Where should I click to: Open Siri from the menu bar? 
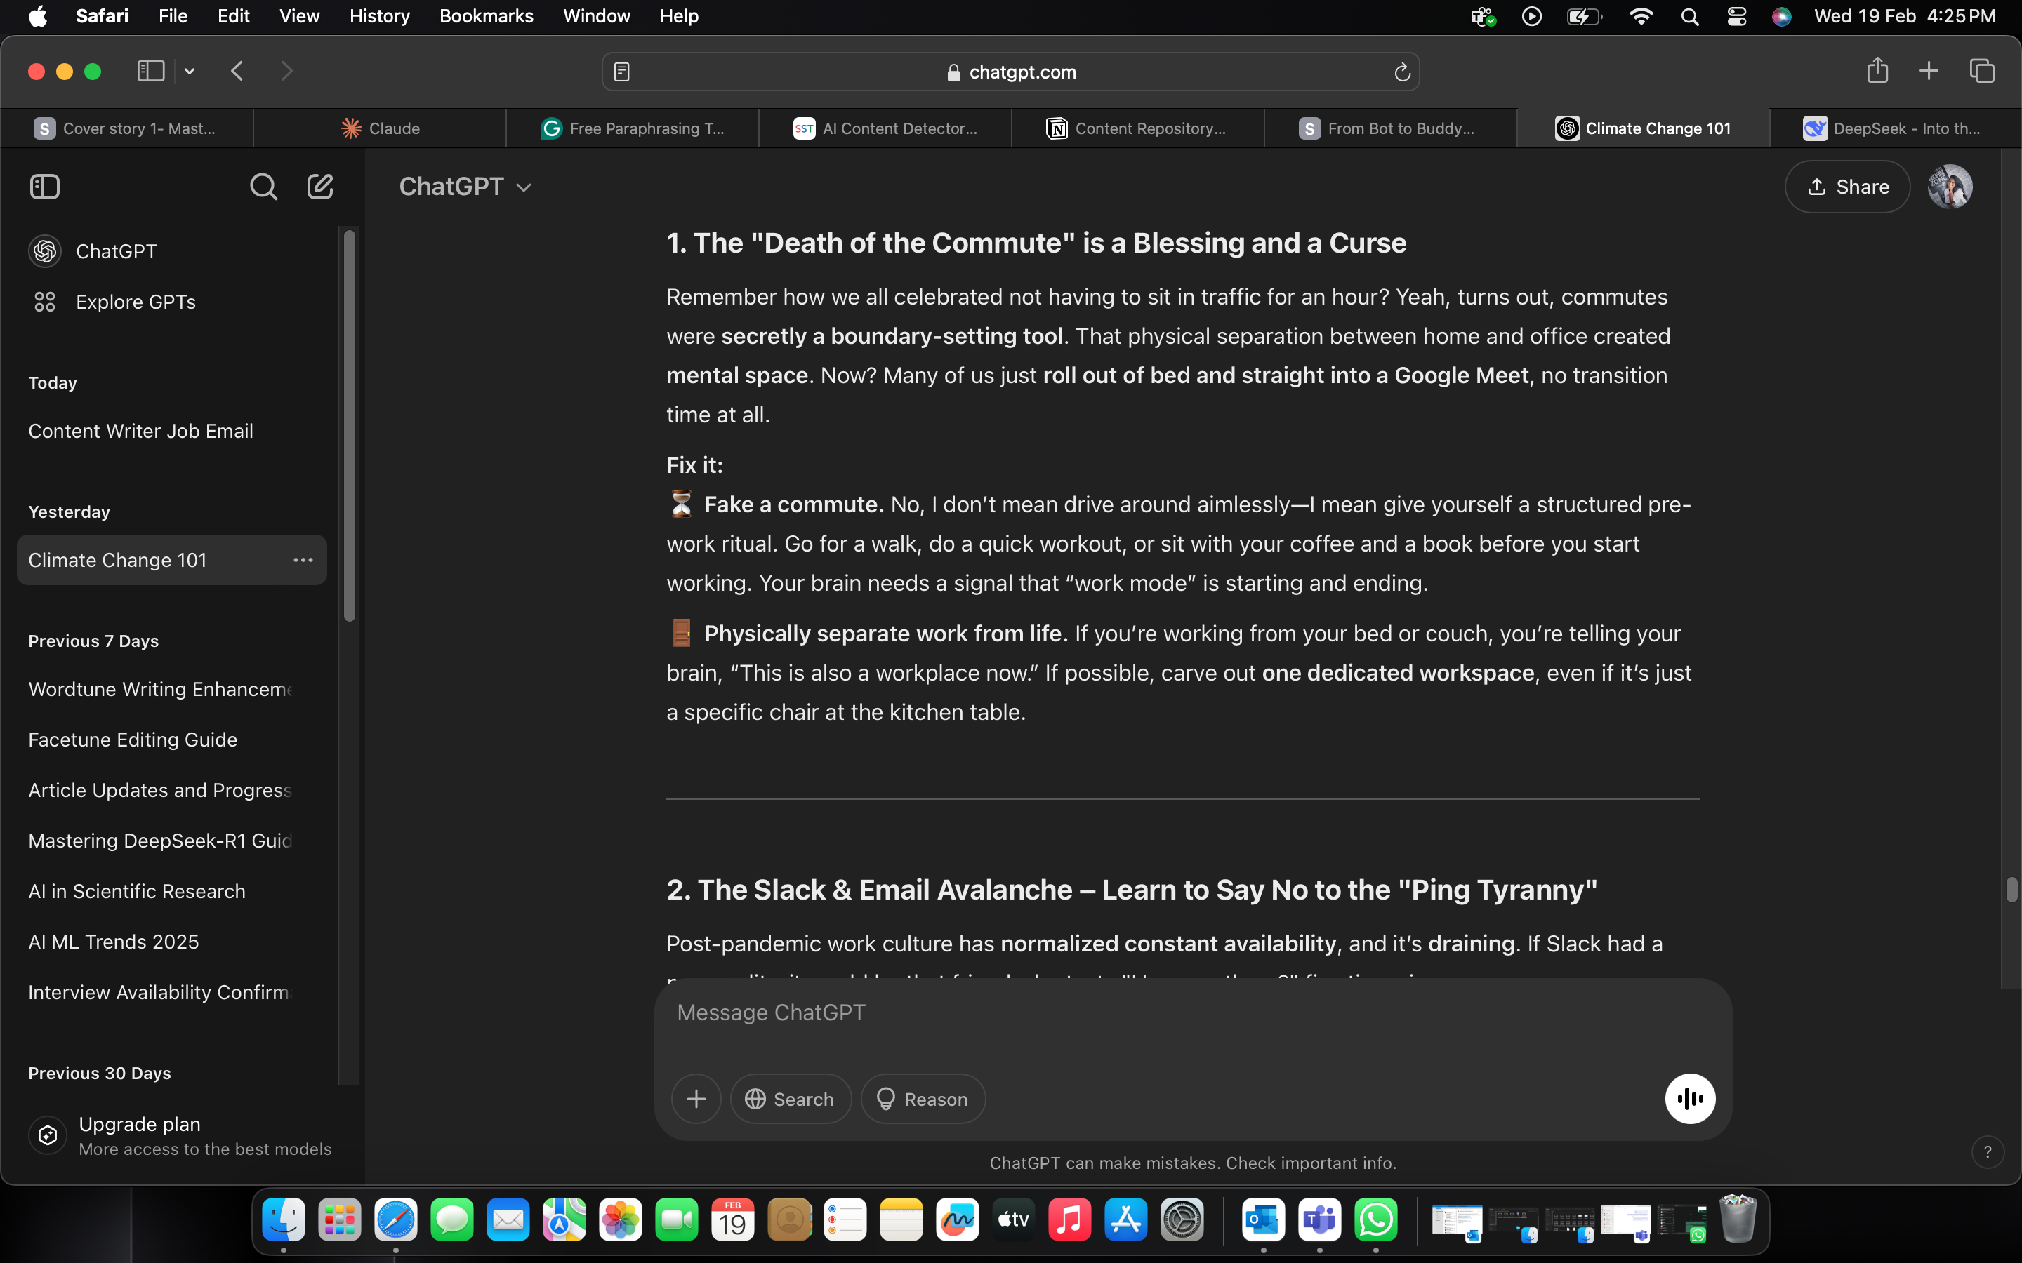tap(1781, 17)
